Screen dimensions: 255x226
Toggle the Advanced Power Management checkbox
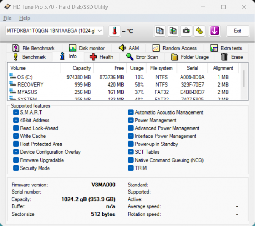(x=131, y=128)
